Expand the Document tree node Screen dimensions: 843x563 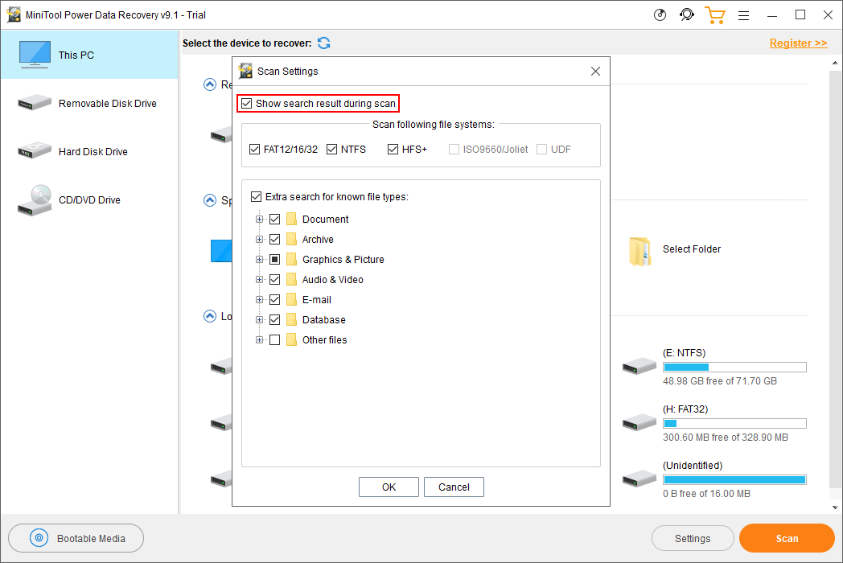tap(259, 219)
